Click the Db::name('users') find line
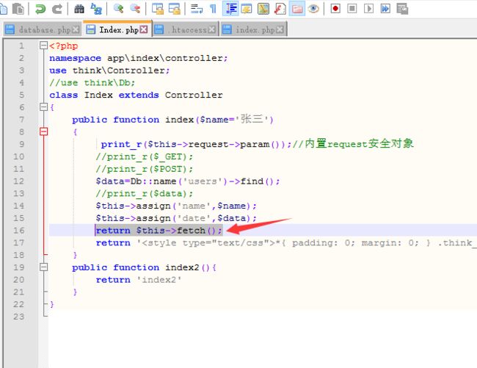477x368 pixels. point(188,181)
